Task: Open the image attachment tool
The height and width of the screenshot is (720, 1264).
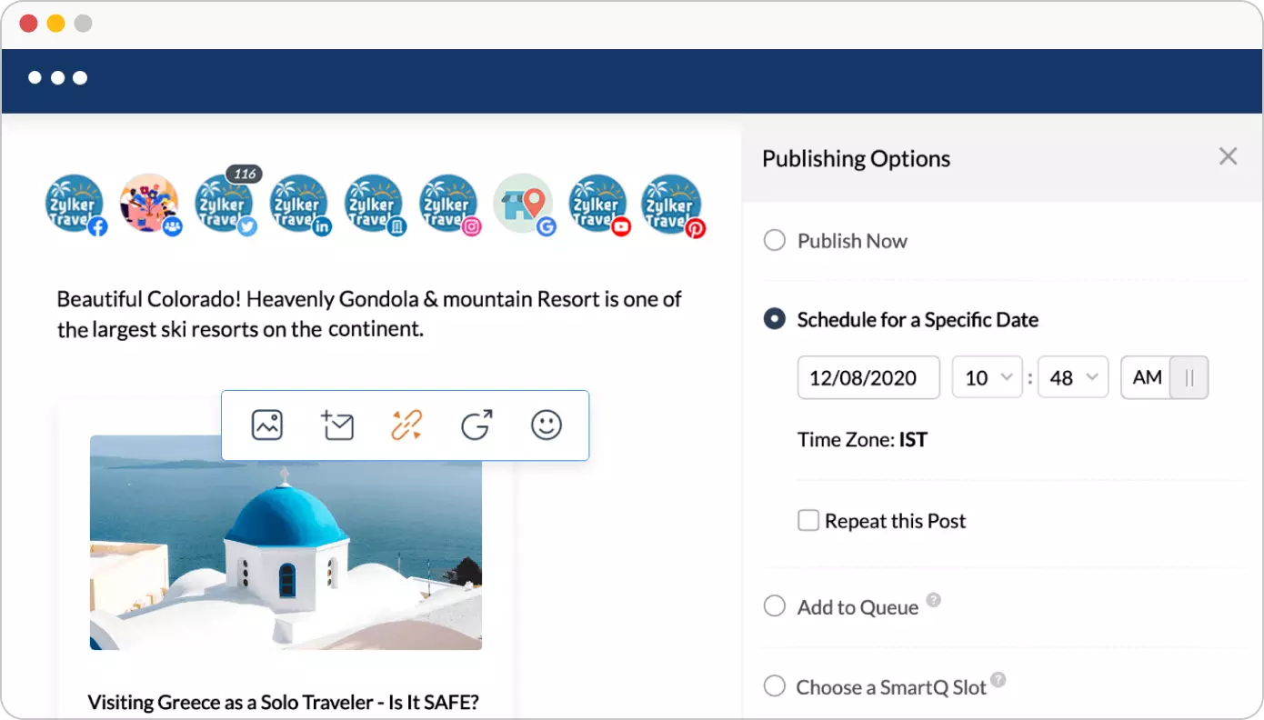Action: coord(266,425)
